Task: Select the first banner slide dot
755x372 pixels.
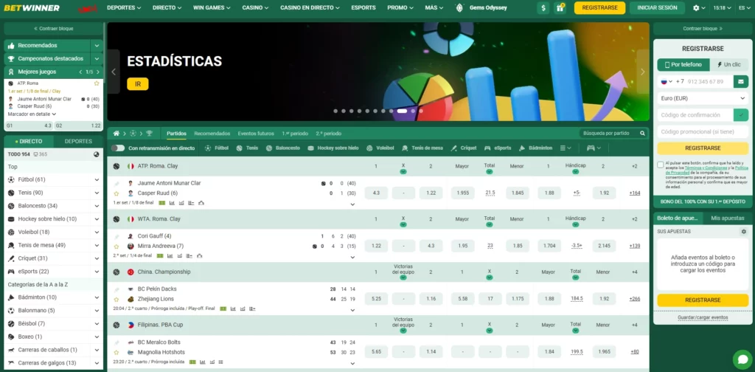Action: pos(335,111)
